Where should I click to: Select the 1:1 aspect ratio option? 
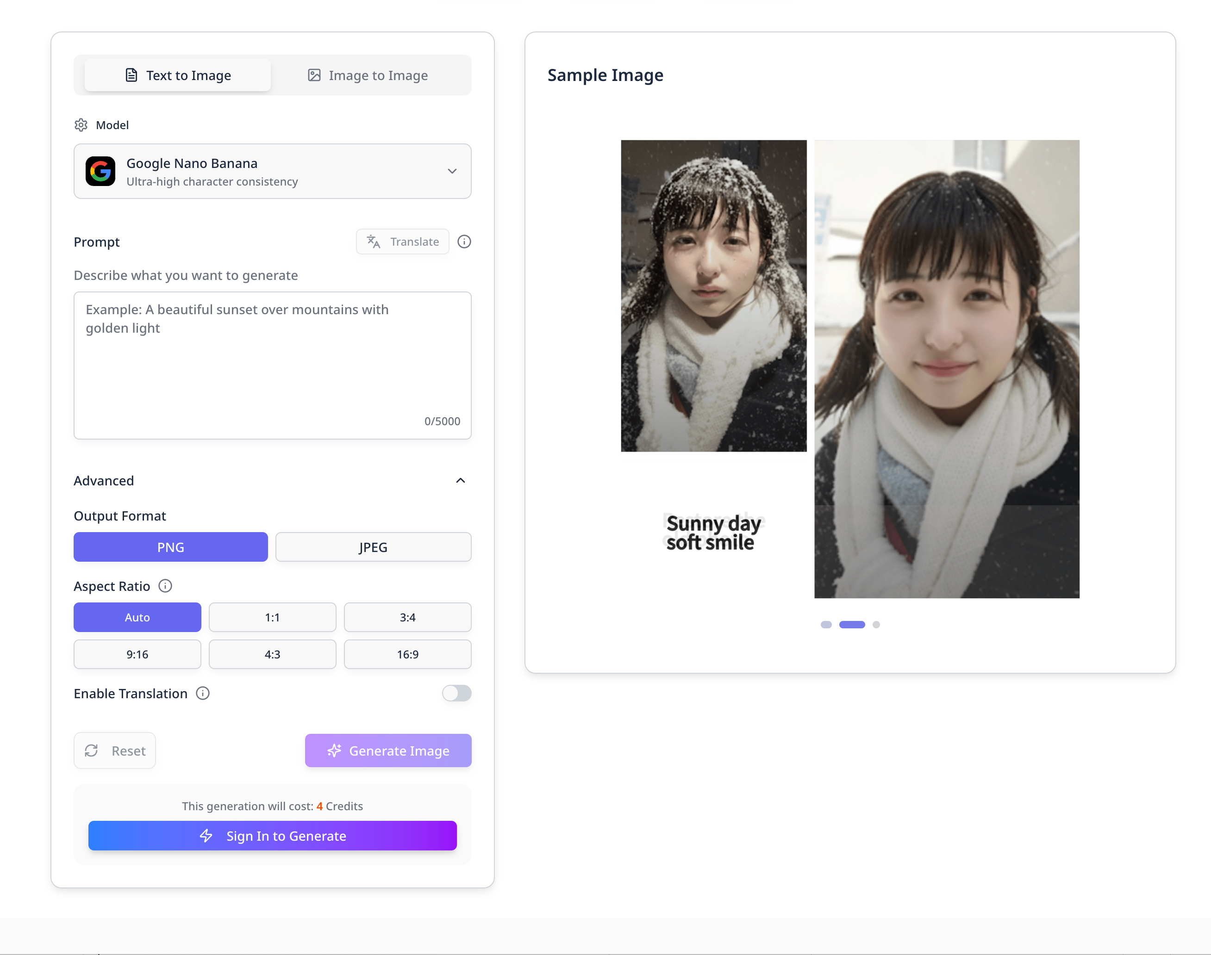coord(272,617)
